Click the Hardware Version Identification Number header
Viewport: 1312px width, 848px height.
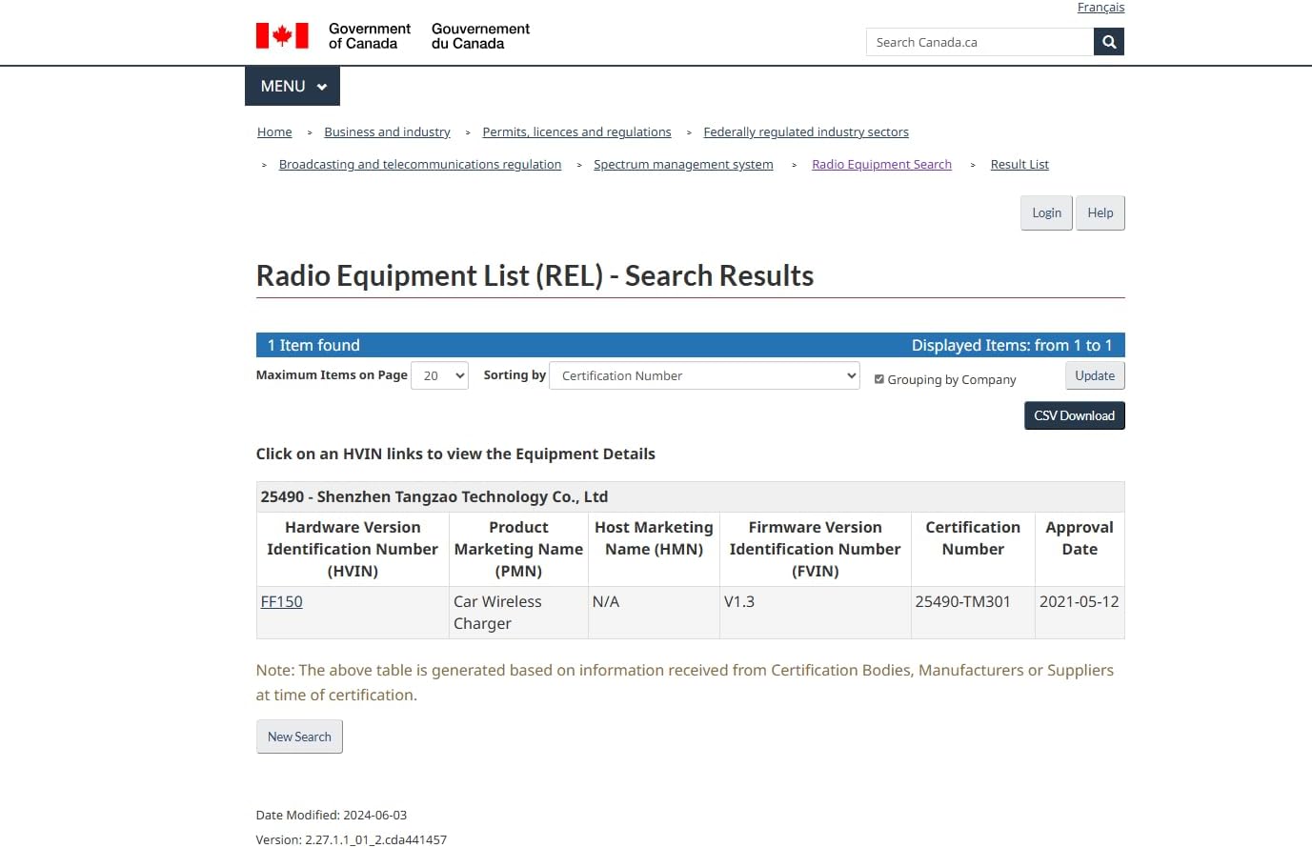coord(353,549)
